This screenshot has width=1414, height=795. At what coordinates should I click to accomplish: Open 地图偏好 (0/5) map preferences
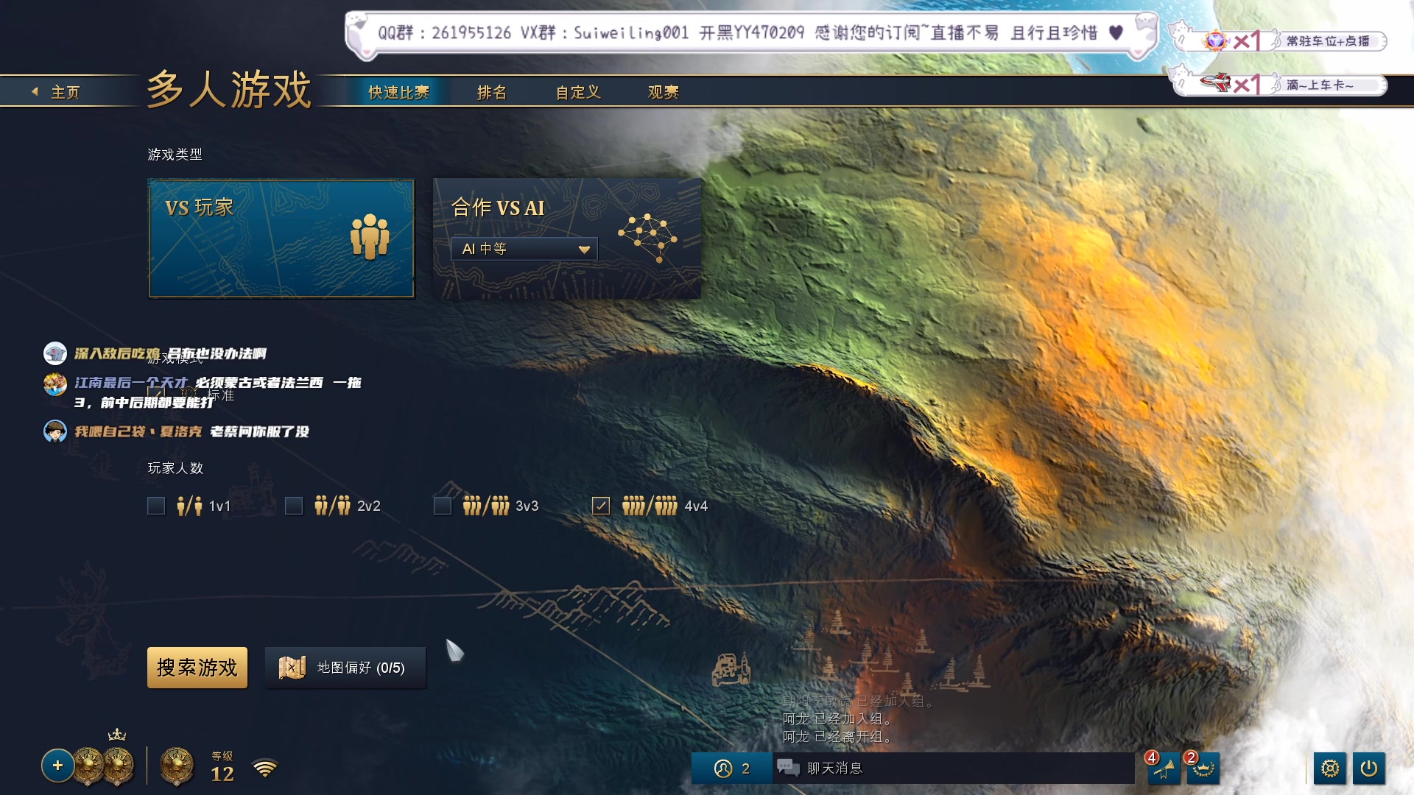[x=346, y=668]
